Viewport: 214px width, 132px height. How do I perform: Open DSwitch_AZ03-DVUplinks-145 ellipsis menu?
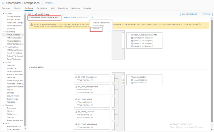[160, 35]
